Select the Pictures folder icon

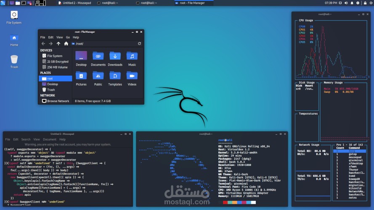click(81, 78)
